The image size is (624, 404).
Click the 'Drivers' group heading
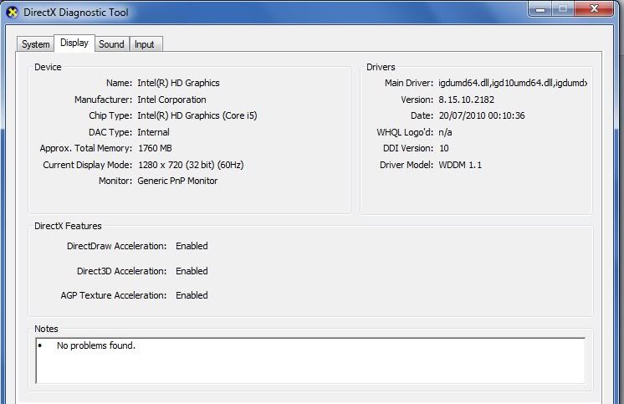[381, 67]
